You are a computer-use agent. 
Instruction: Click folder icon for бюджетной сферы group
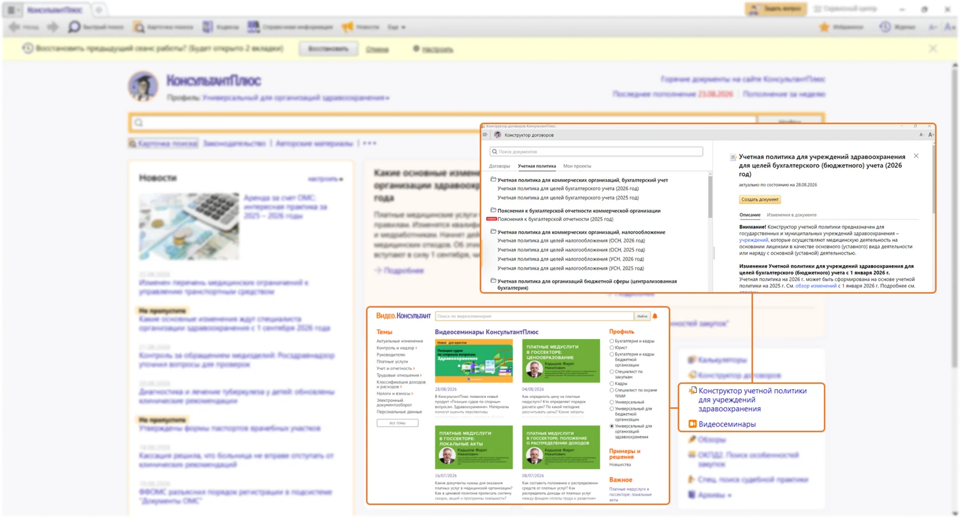pyautogui.click(x=493, y=281)
